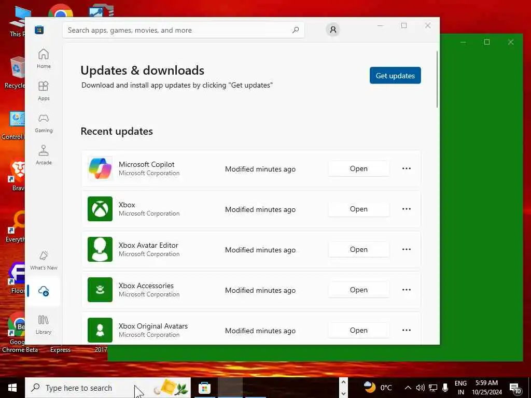
Task: Click the Store search input field
Action: pos(184,30)
